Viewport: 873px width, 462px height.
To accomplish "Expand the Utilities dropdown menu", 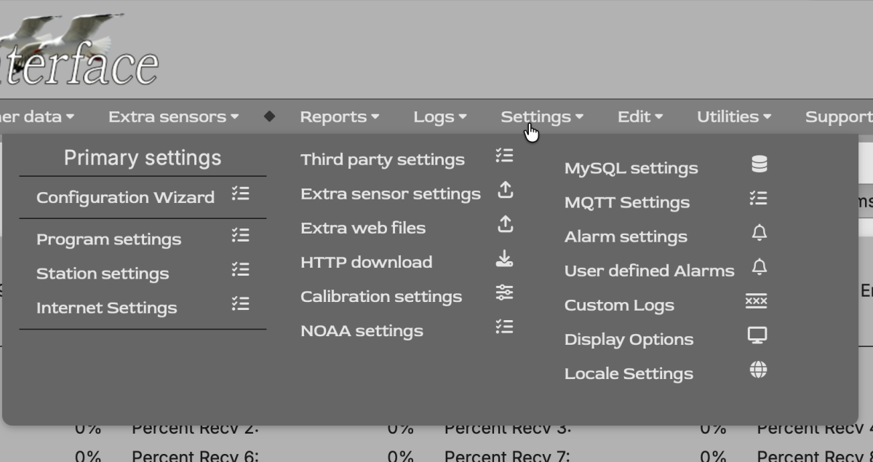I will click(x=733, y=116).
